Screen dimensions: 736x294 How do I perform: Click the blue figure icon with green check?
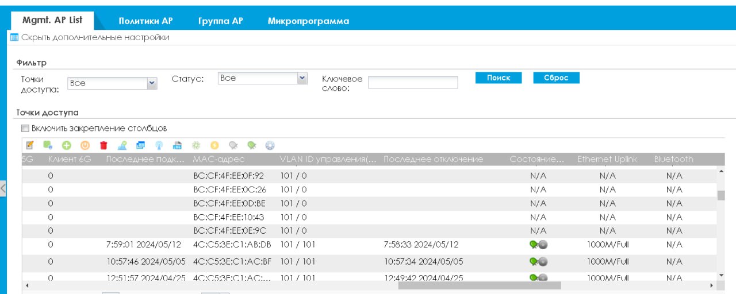point(122,146)
